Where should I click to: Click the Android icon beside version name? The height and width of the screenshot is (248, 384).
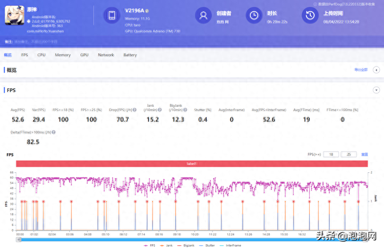tap(28, 21)
